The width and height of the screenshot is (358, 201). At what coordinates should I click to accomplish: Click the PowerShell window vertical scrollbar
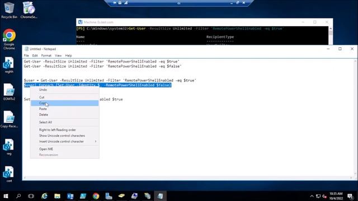(331, 36)
